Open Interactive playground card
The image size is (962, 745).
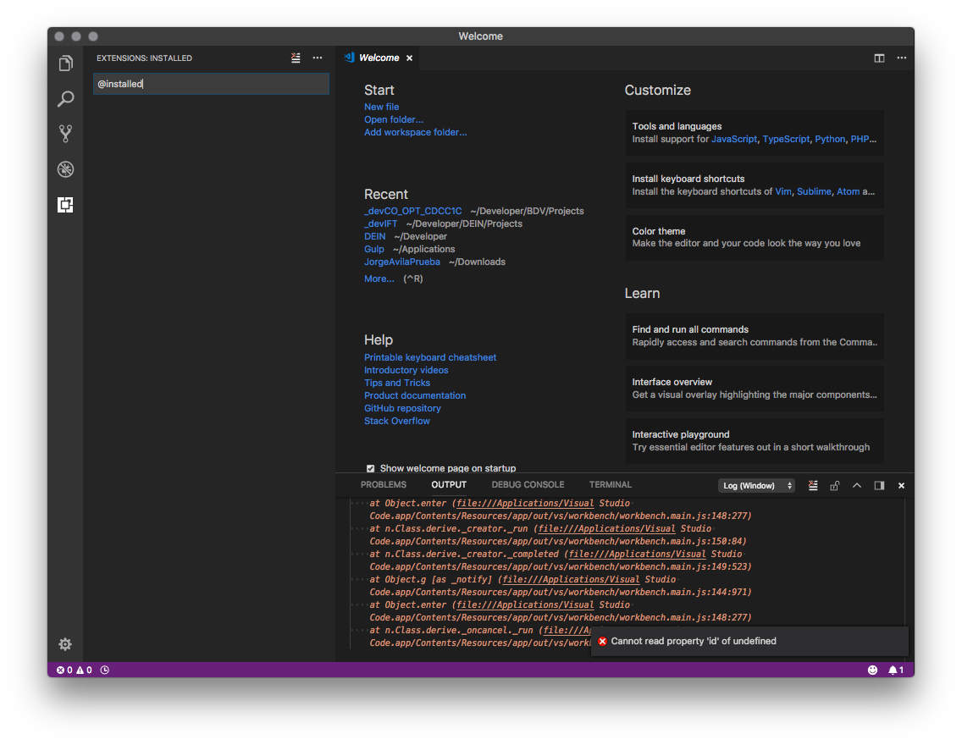(755, 441)
